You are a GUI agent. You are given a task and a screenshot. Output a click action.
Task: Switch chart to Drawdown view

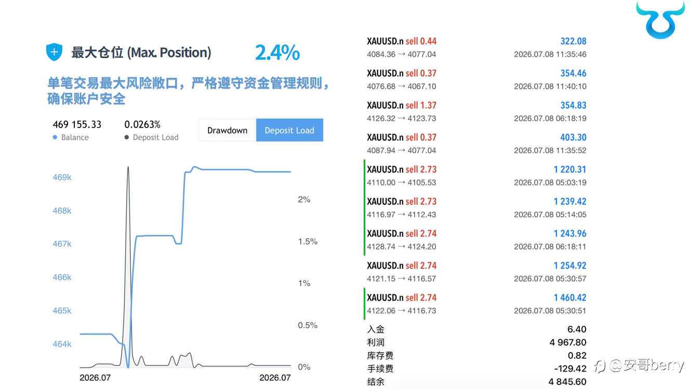pos(228,130)
